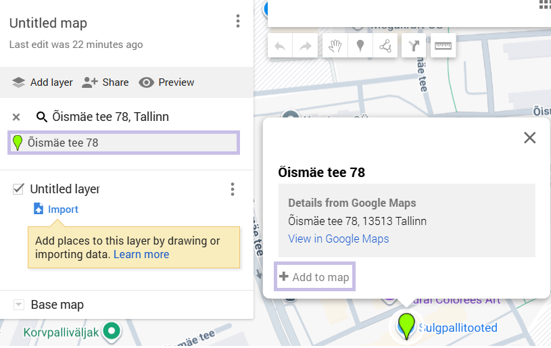Image resolution: width=551 pixels, height=348 pixels.
Task: Select the Add directions tool
Action: [x=414, y=46]
